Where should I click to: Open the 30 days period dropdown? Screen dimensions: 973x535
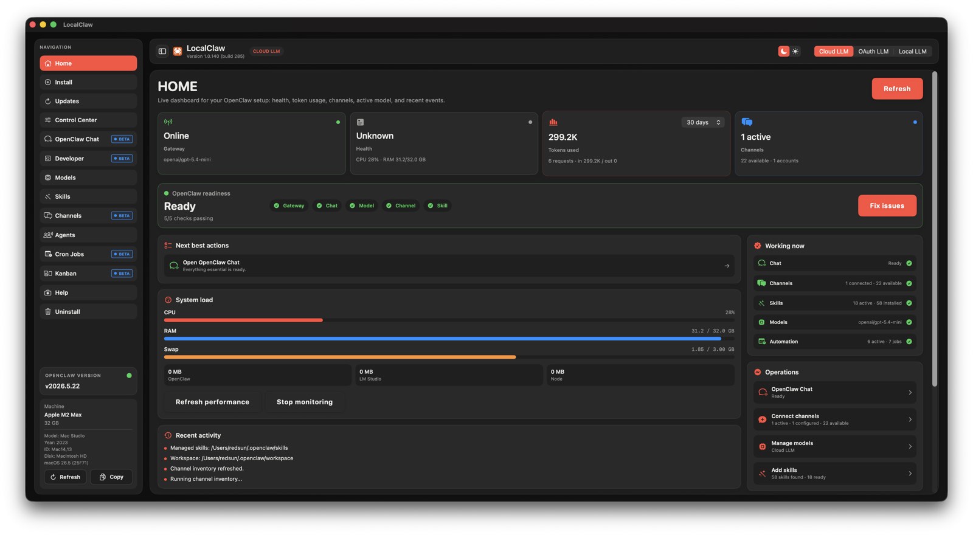[703, 122]
